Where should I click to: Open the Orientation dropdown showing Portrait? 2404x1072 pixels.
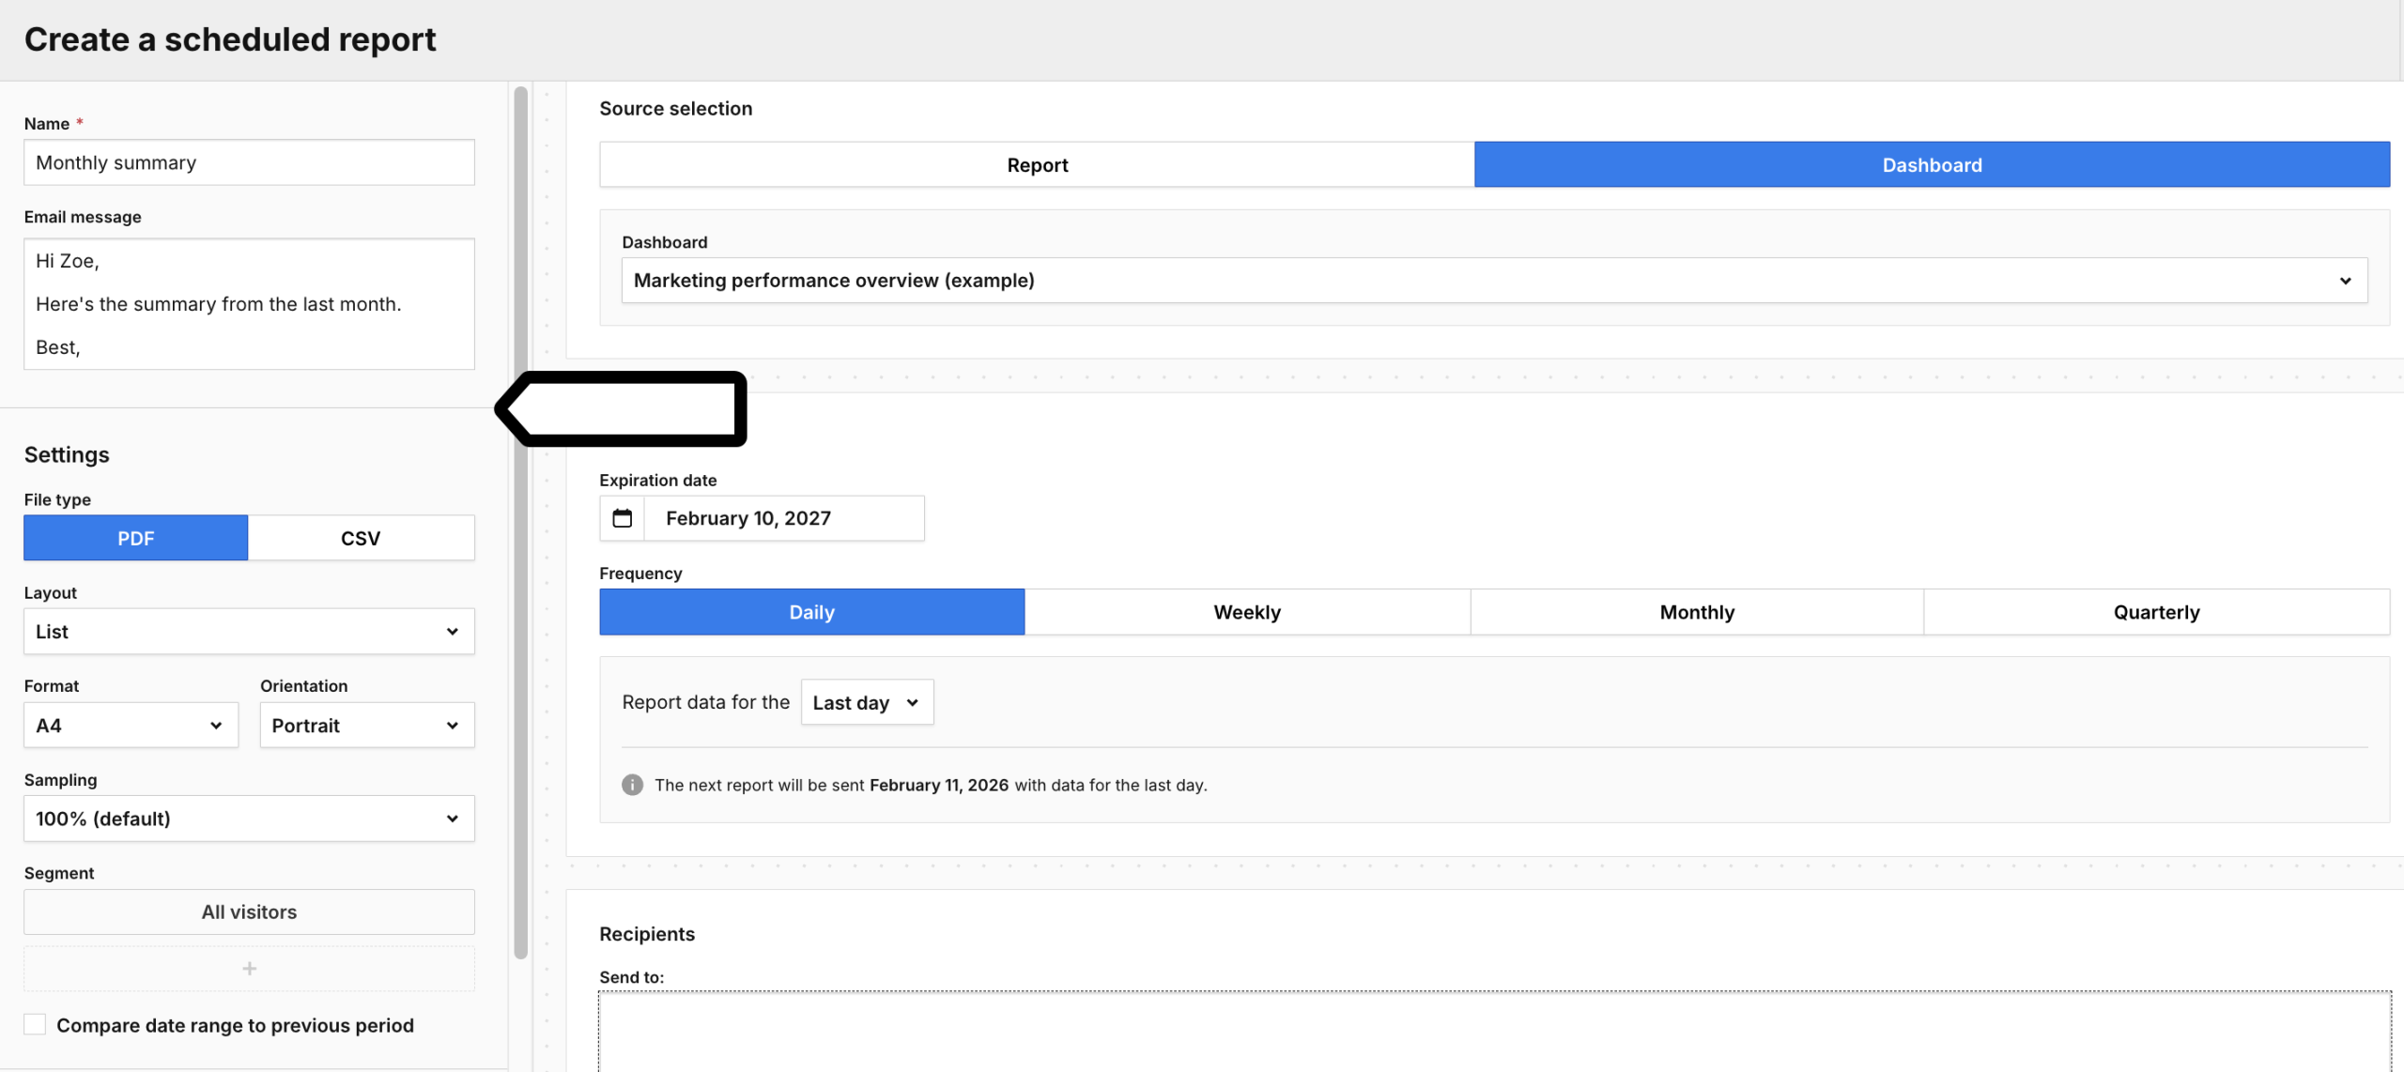click(x=366, y=726)
